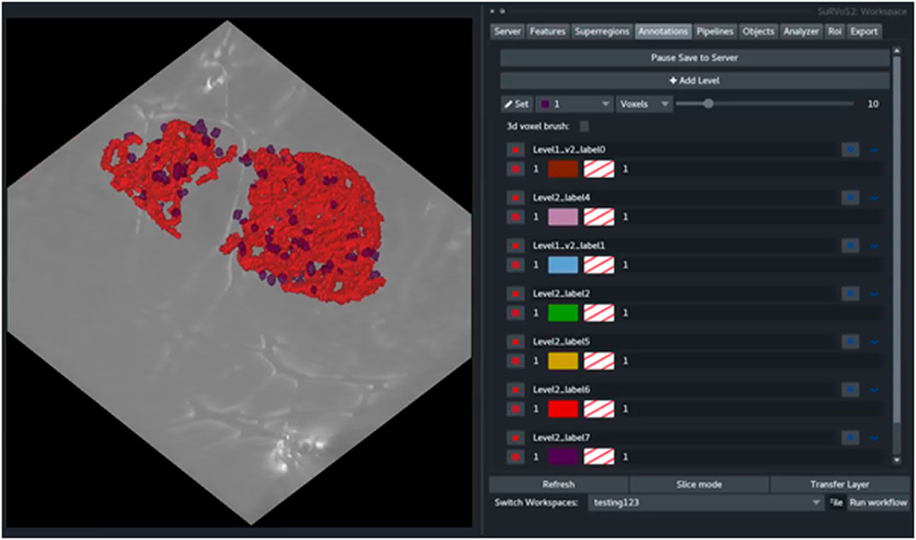
Task: Remove the label under Level2_label5 with red circle
Action: 515,361
